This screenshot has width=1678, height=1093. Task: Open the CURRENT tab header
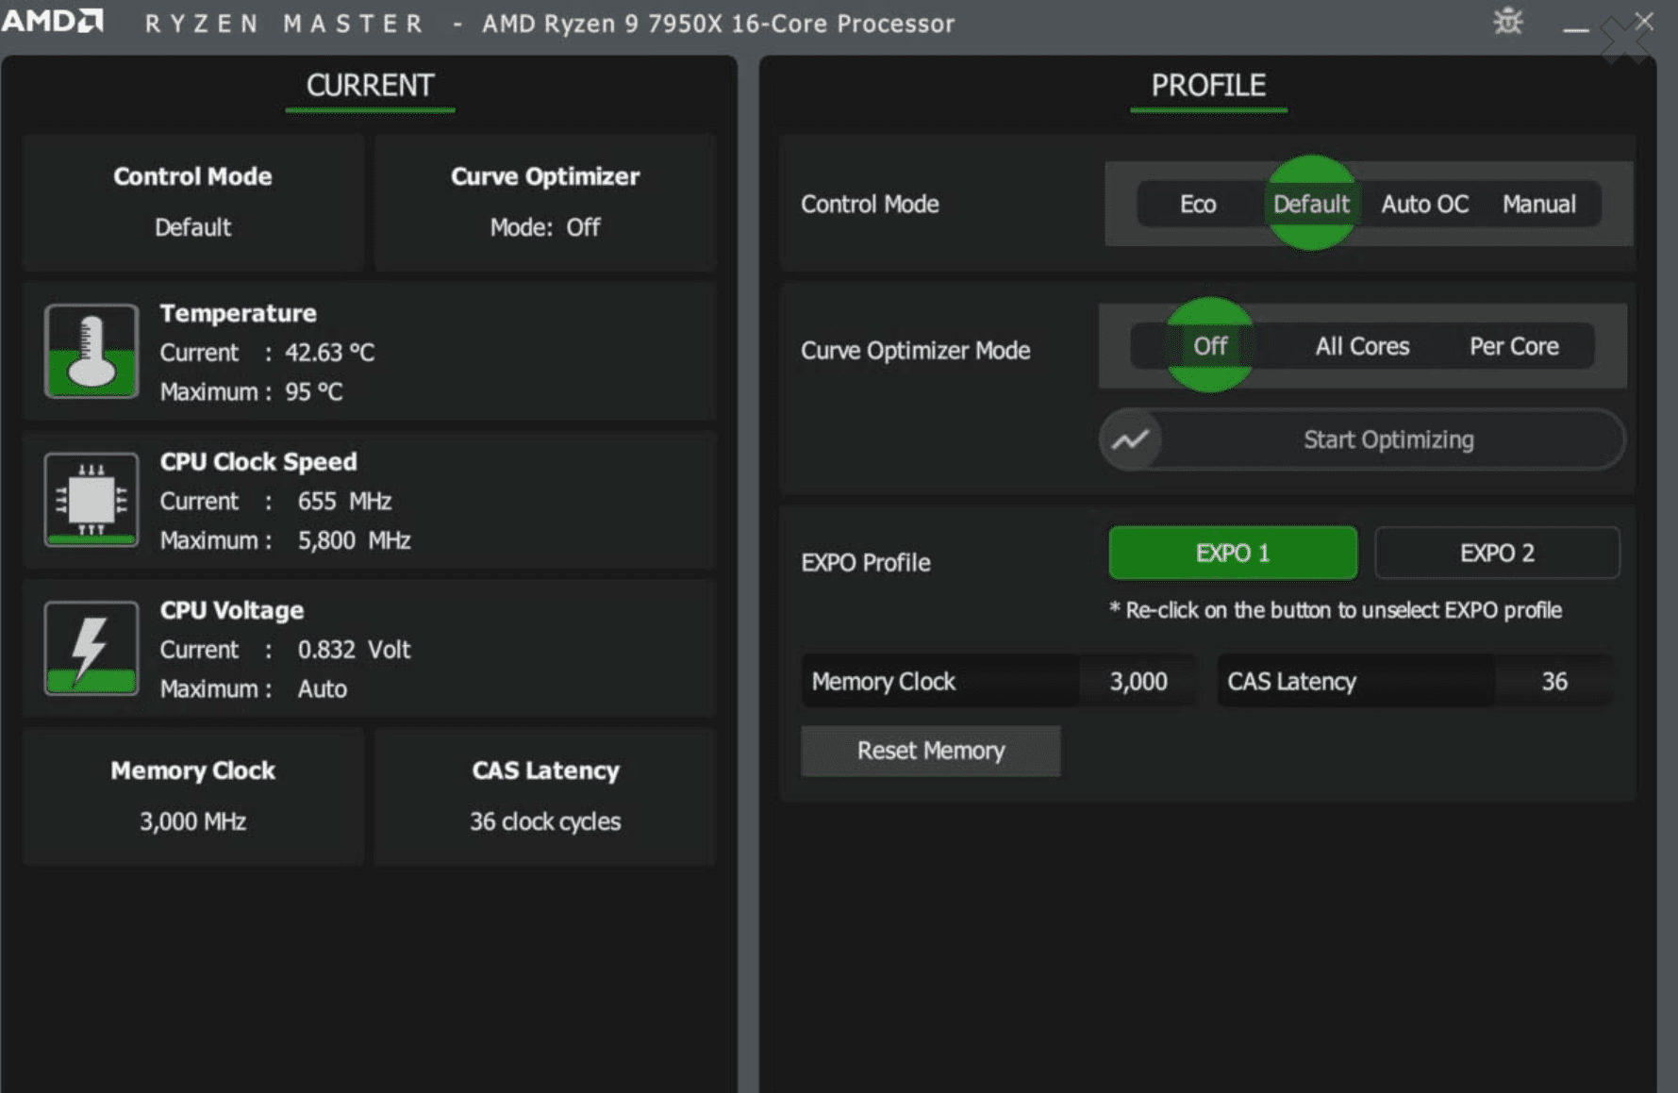tap(370, 87)
